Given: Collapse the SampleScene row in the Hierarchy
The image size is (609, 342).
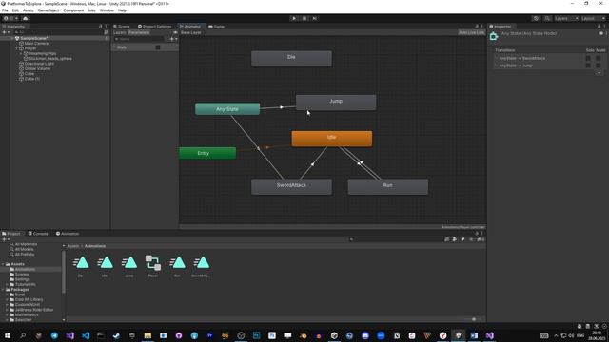Looking at the screenshot, I should pyautogui.click(x=12, y=38).
